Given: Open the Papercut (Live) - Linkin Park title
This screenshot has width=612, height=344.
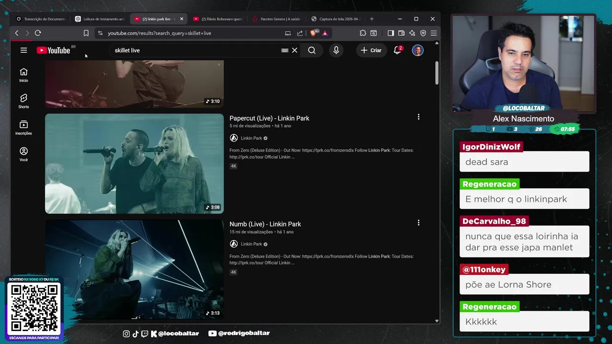Looking at the screenshot, I should [269, 118].
